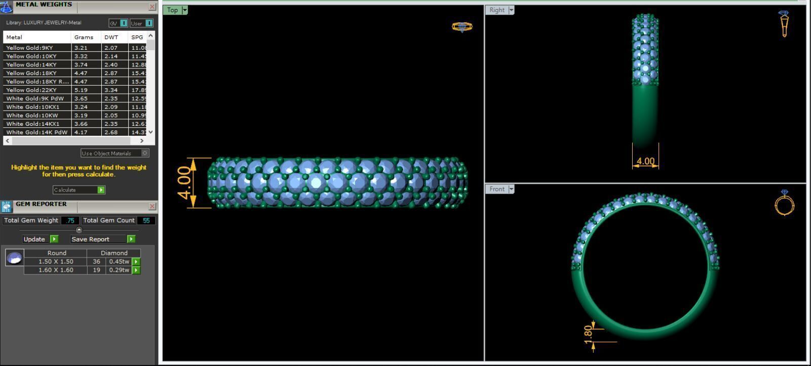811x366 pixels.
Task: Click the Front viewport ring orientation icon
Action: [784, 203]
